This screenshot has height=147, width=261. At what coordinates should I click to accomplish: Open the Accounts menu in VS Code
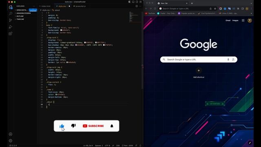(x=11, y=134)
